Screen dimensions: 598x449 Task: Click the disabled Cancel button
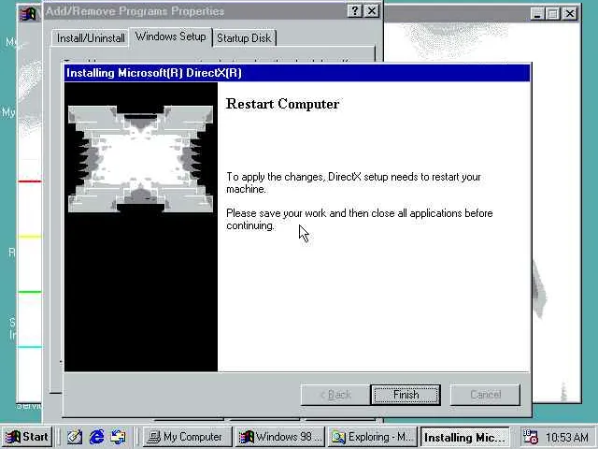(x=485, y=395)
